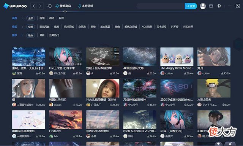Image resolution: width=243 pixels, height=146 pixels.
Task: Click the 广ヨ水厂 author avatar
Action: click(x=88, y=105)
